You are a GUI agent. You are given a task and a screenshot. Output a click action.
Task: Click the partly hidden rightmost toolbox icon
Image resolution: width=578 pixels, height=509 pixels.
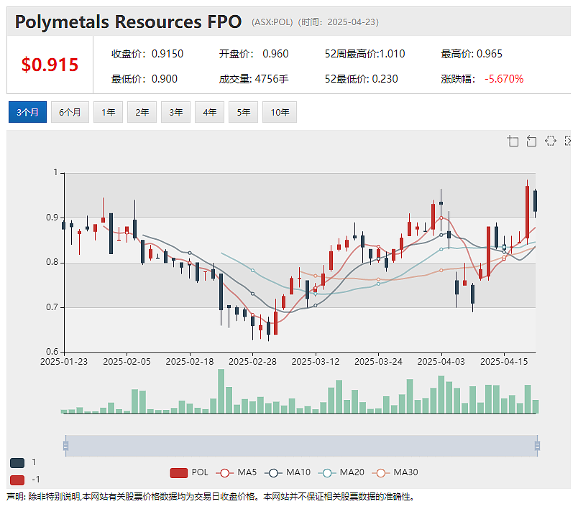(x=568, y=141)
